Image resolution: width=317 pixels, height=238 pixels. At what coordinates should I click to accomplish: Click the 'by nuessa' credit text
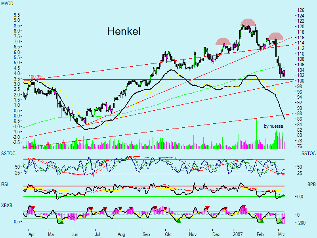coord(273,126)
